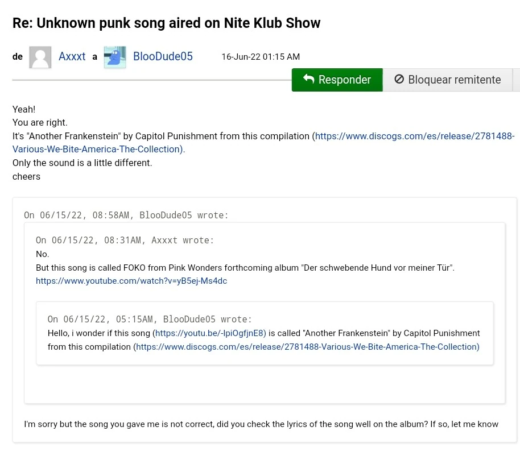Open the Discogs link in the innermost quote
The width and height of the screenshot is (520, 464).
point(307,347)
